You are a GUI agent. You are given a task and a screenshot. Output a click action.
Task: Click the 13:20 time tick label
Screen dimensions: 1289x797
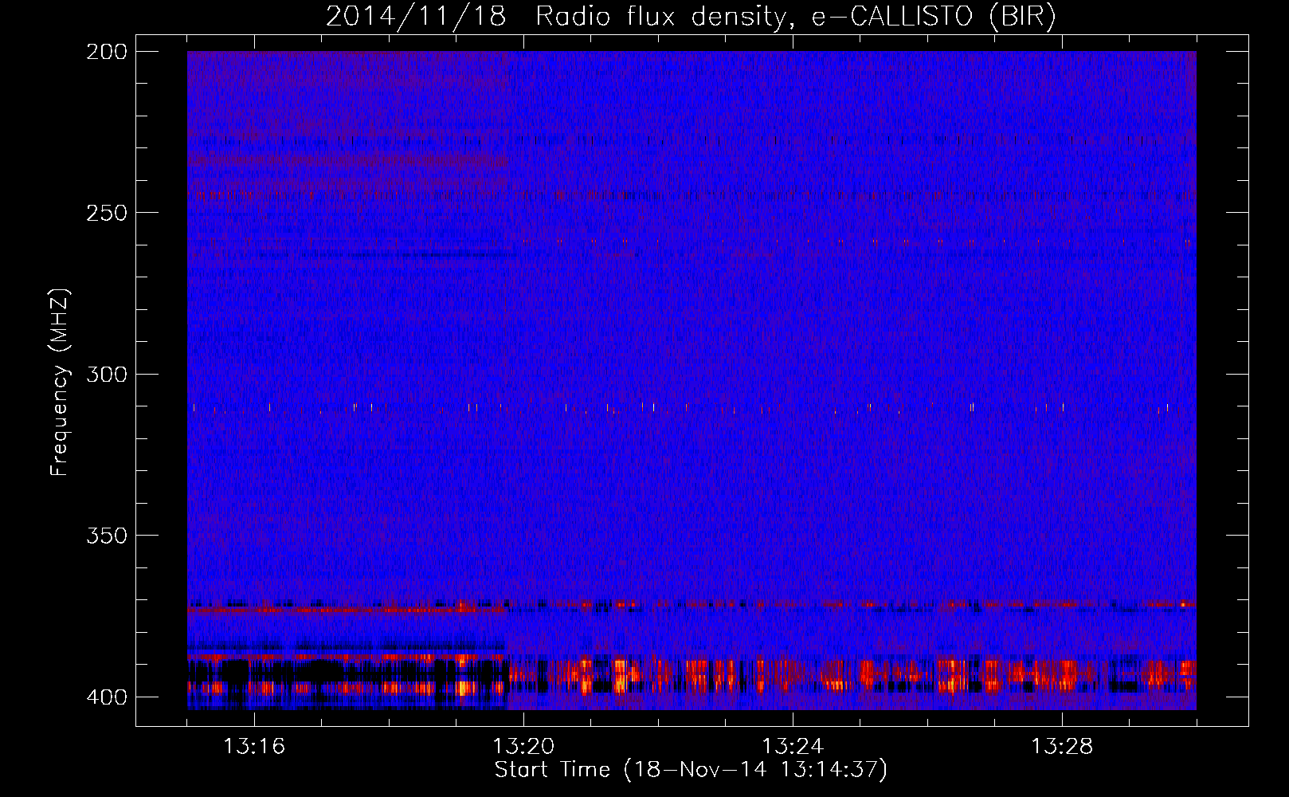point(523,747)
